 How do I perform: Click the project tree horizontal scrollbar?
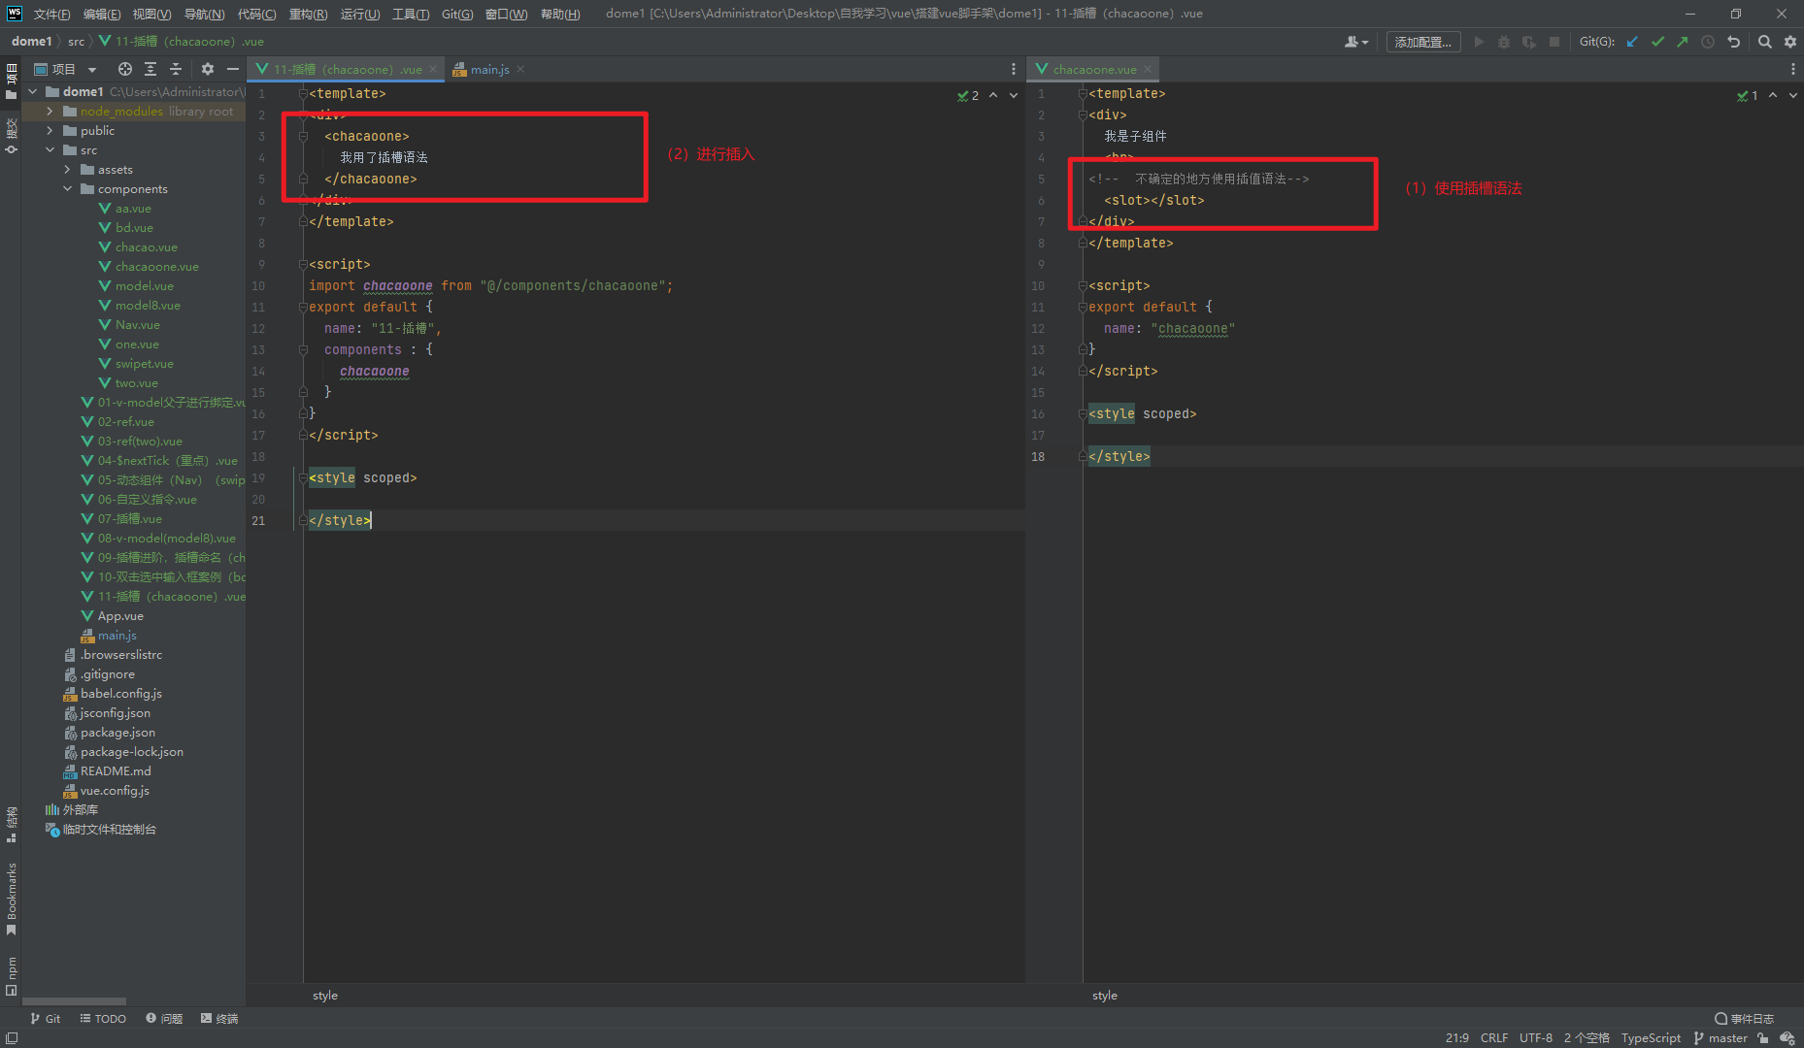74,1000
